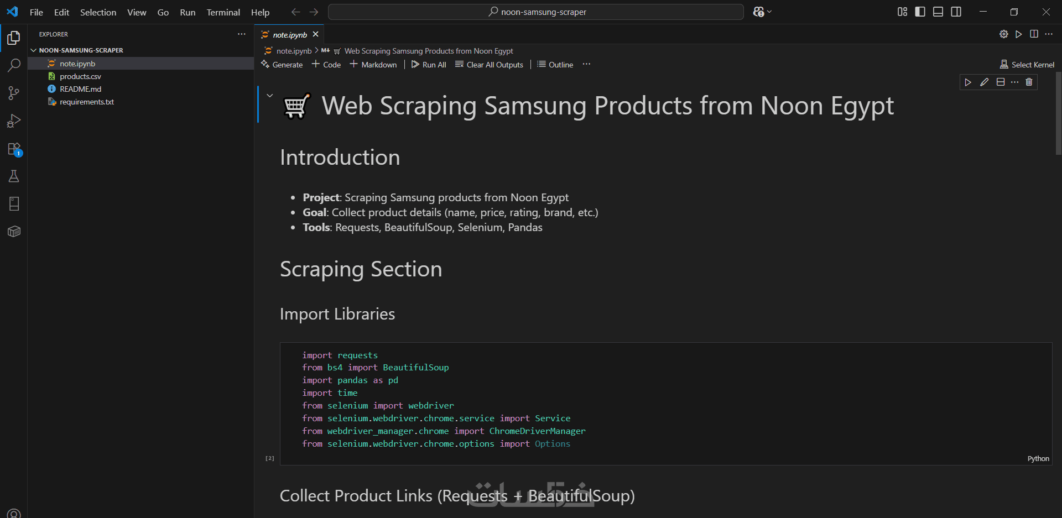This screenshot has width=1062, height=518.
Task: Open the Search view in activity bar
Action: coord(14,65)
